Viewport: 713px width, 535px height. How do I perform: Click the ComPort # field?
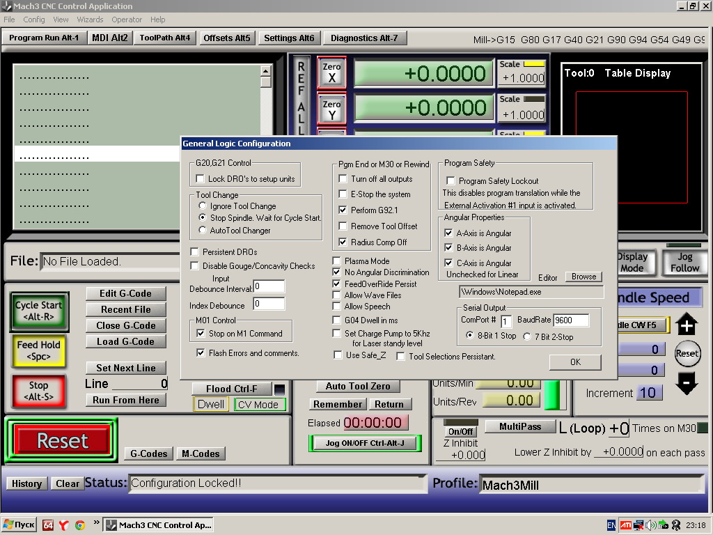click(507, 321)
